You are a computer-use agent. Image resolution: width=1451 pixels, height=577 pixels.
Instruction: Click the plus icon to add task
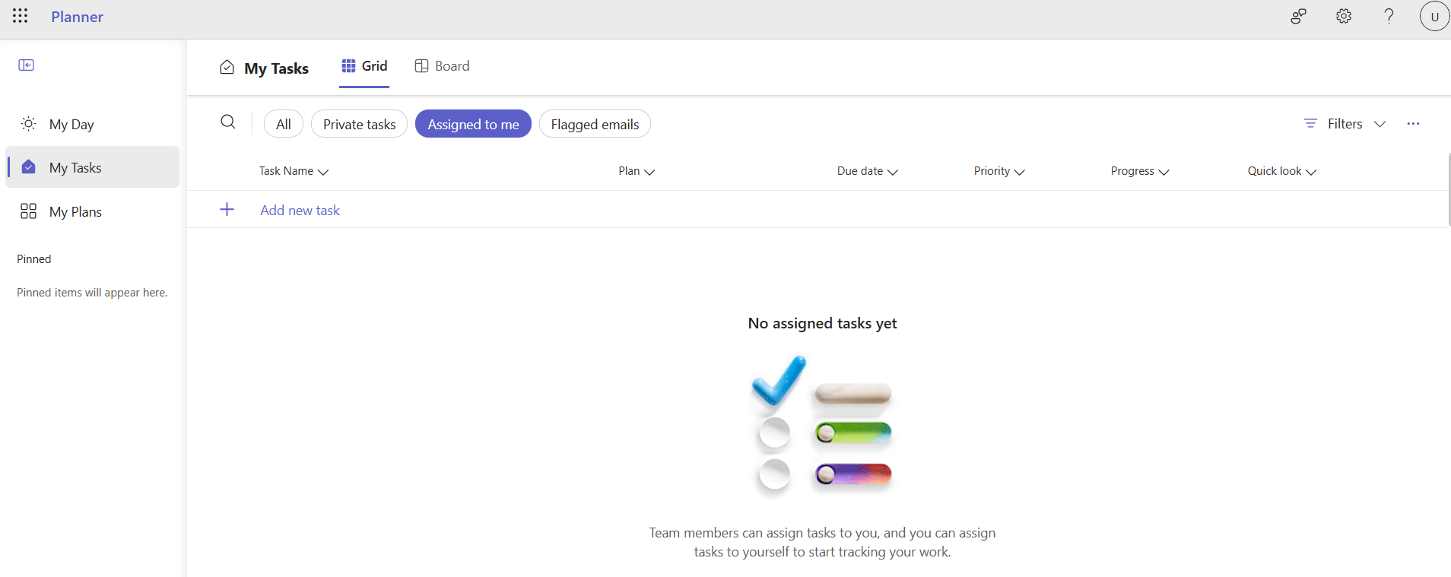coord(227,210)
